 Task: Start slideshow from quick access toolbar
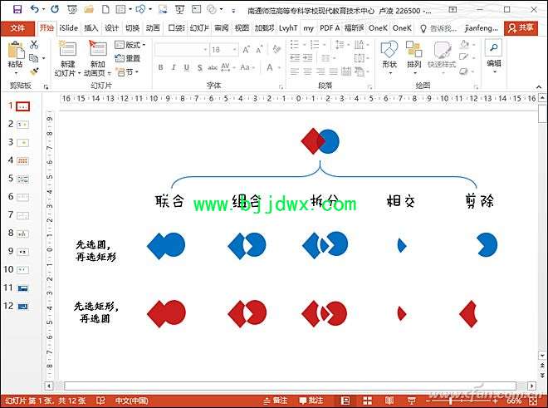click(x=179, y=9)
